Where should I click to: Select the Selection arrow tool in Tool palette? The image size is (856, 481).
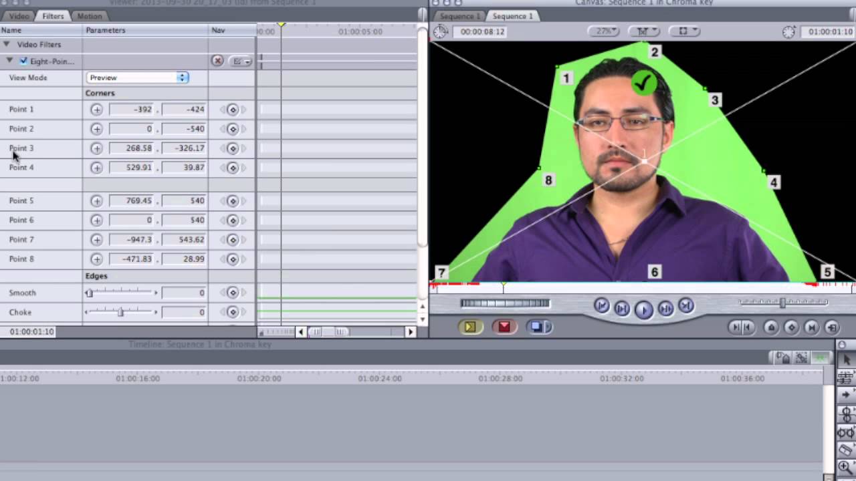[x=846, y=360]
